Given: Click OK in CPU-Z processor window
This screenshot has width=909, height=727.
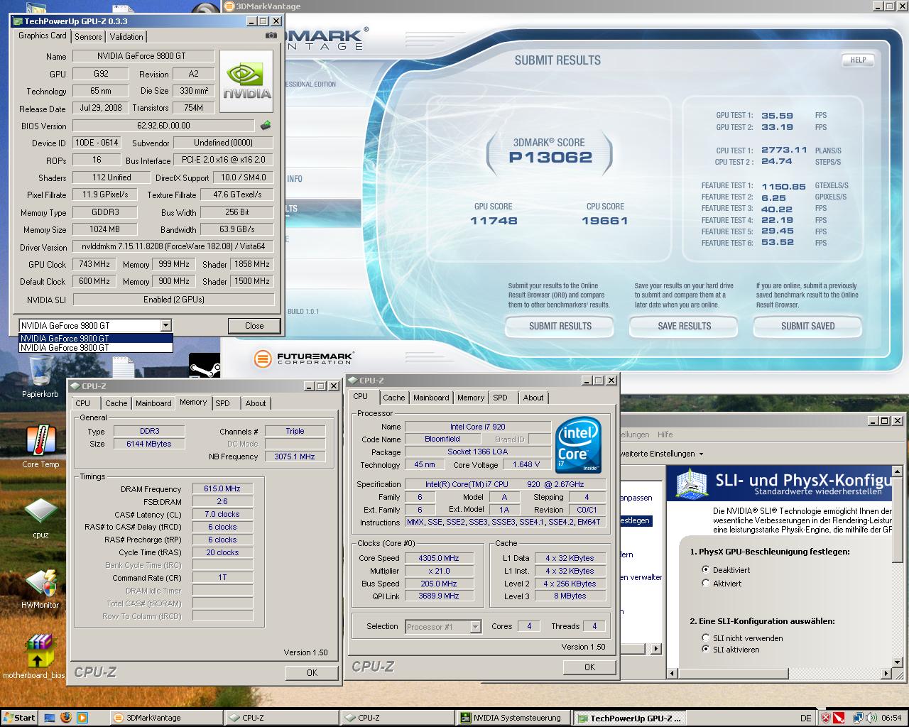Looking at the screenshot, I should tap(589, 667).
